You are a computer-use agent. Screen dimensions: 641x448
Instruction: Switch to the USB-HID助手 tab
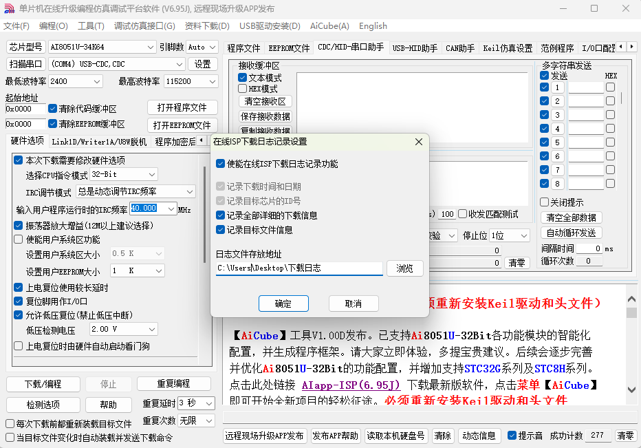point(415,48)
